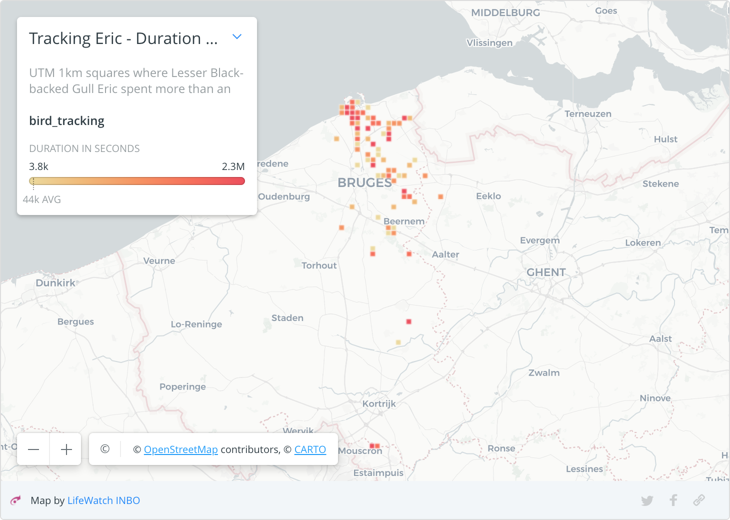Collapse the legend with the chevron arrow

[237, 36]
